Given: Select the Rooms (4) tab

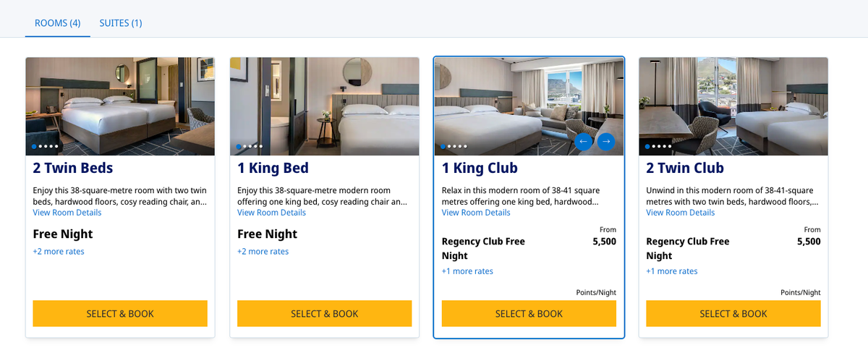Looking at the screenshot, I should tap(57, 23).
